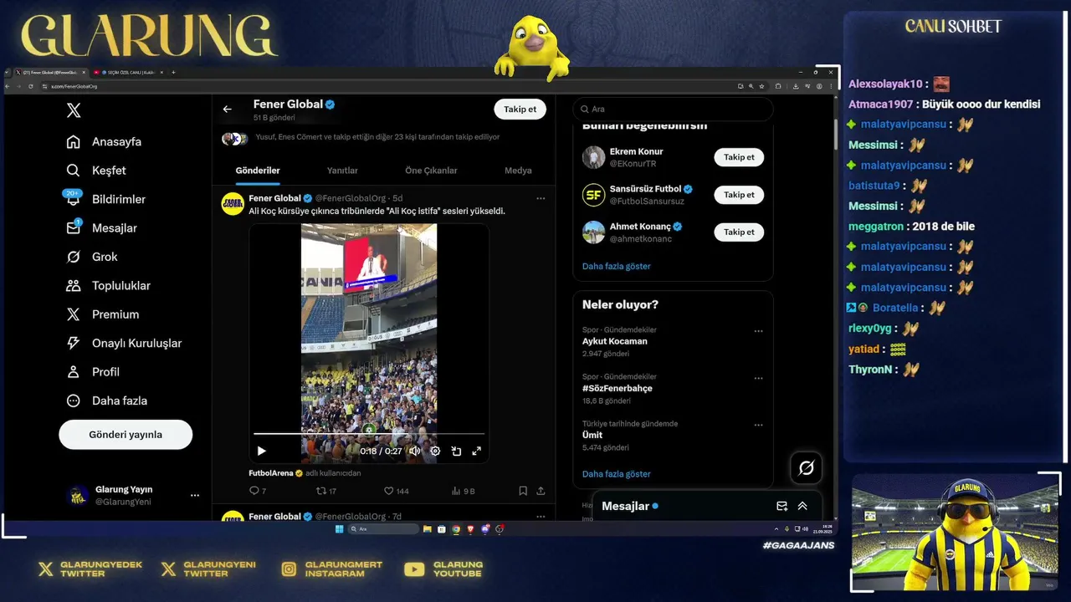
Task: Repost the Ali Koç post
Action: coord(326,491)
